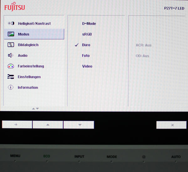Click the Einstellungen tools icon
188x172 pixels.
11,77
